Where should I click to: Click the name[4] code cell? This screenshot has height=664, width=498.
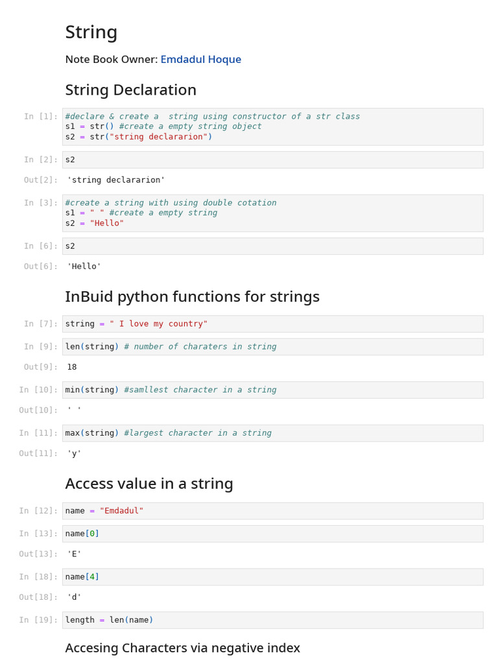[272, 577]
